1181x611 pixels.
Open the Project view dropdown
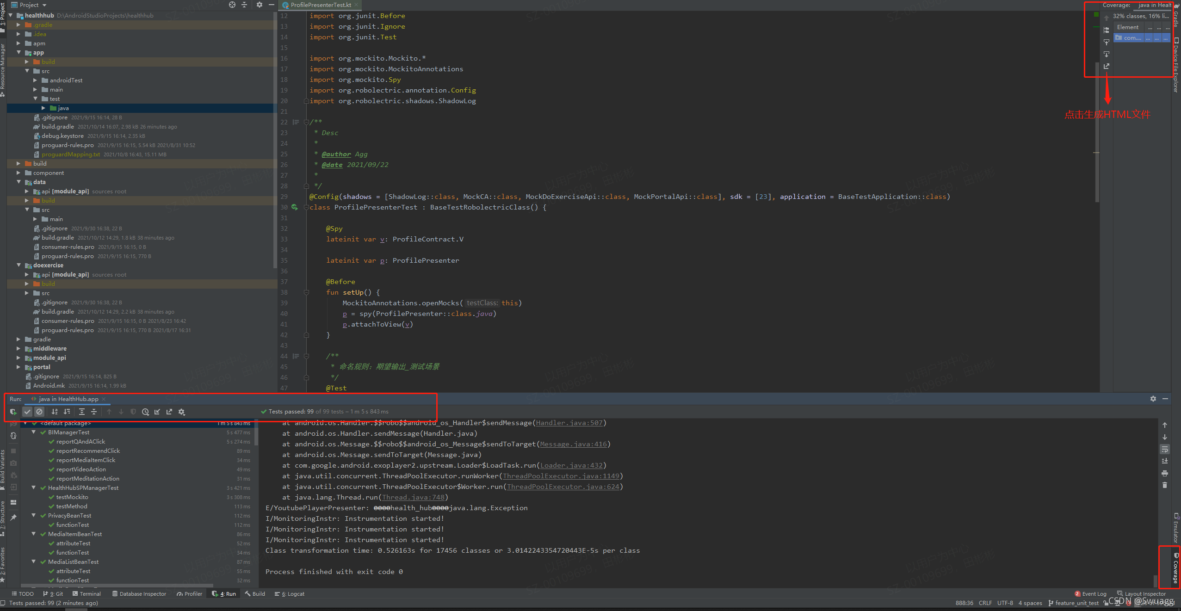click(x=44, y=5)
